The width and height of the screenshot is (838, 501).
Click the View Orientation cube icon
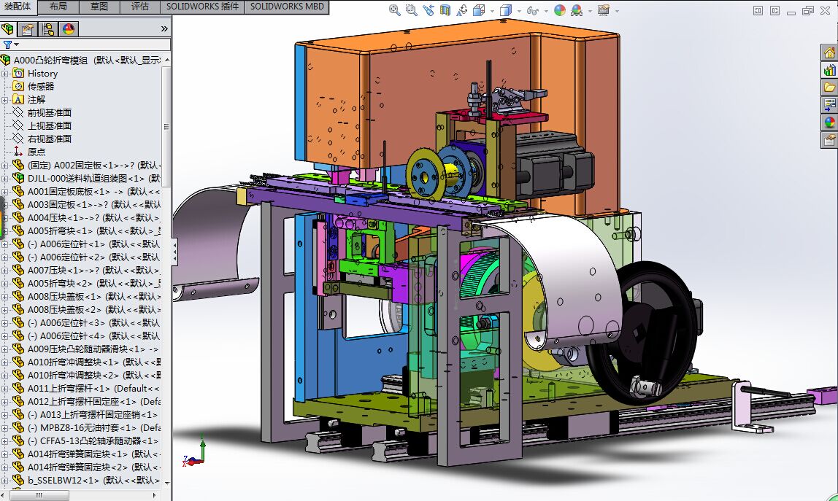pyautogui.click(x=479, y=10)
